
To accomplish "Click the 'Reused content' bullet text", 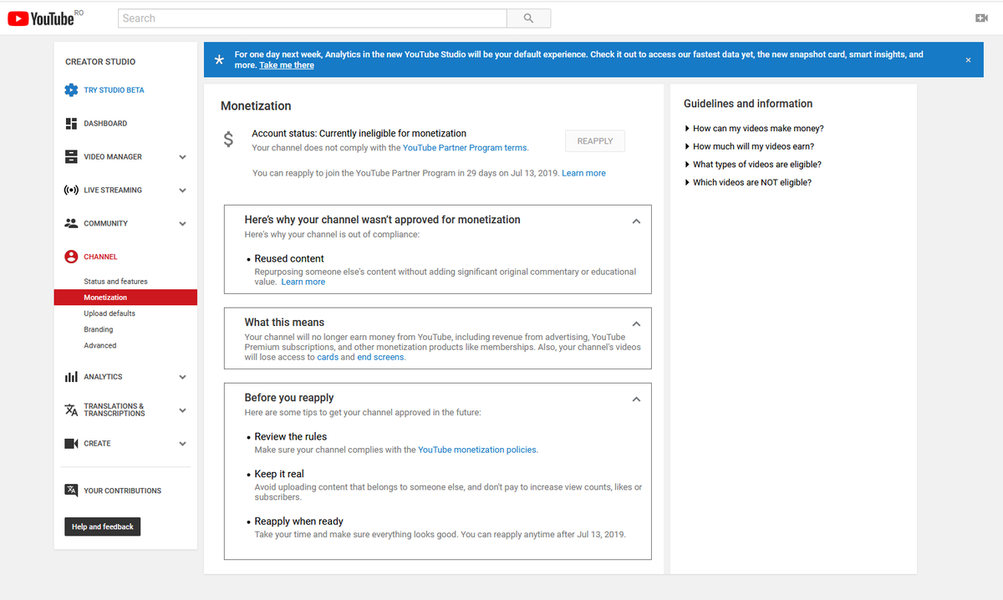I will [289, 259].
